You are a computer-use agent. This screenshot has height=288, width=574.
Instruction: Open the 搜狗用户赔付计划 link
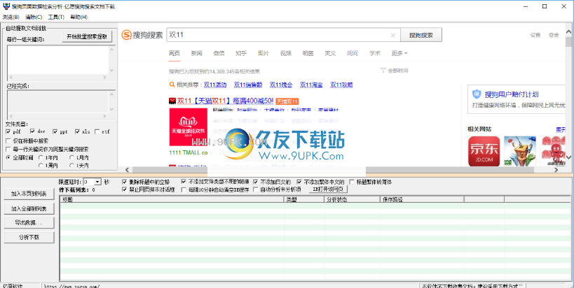pyautogui.click(x=512, y=94)
